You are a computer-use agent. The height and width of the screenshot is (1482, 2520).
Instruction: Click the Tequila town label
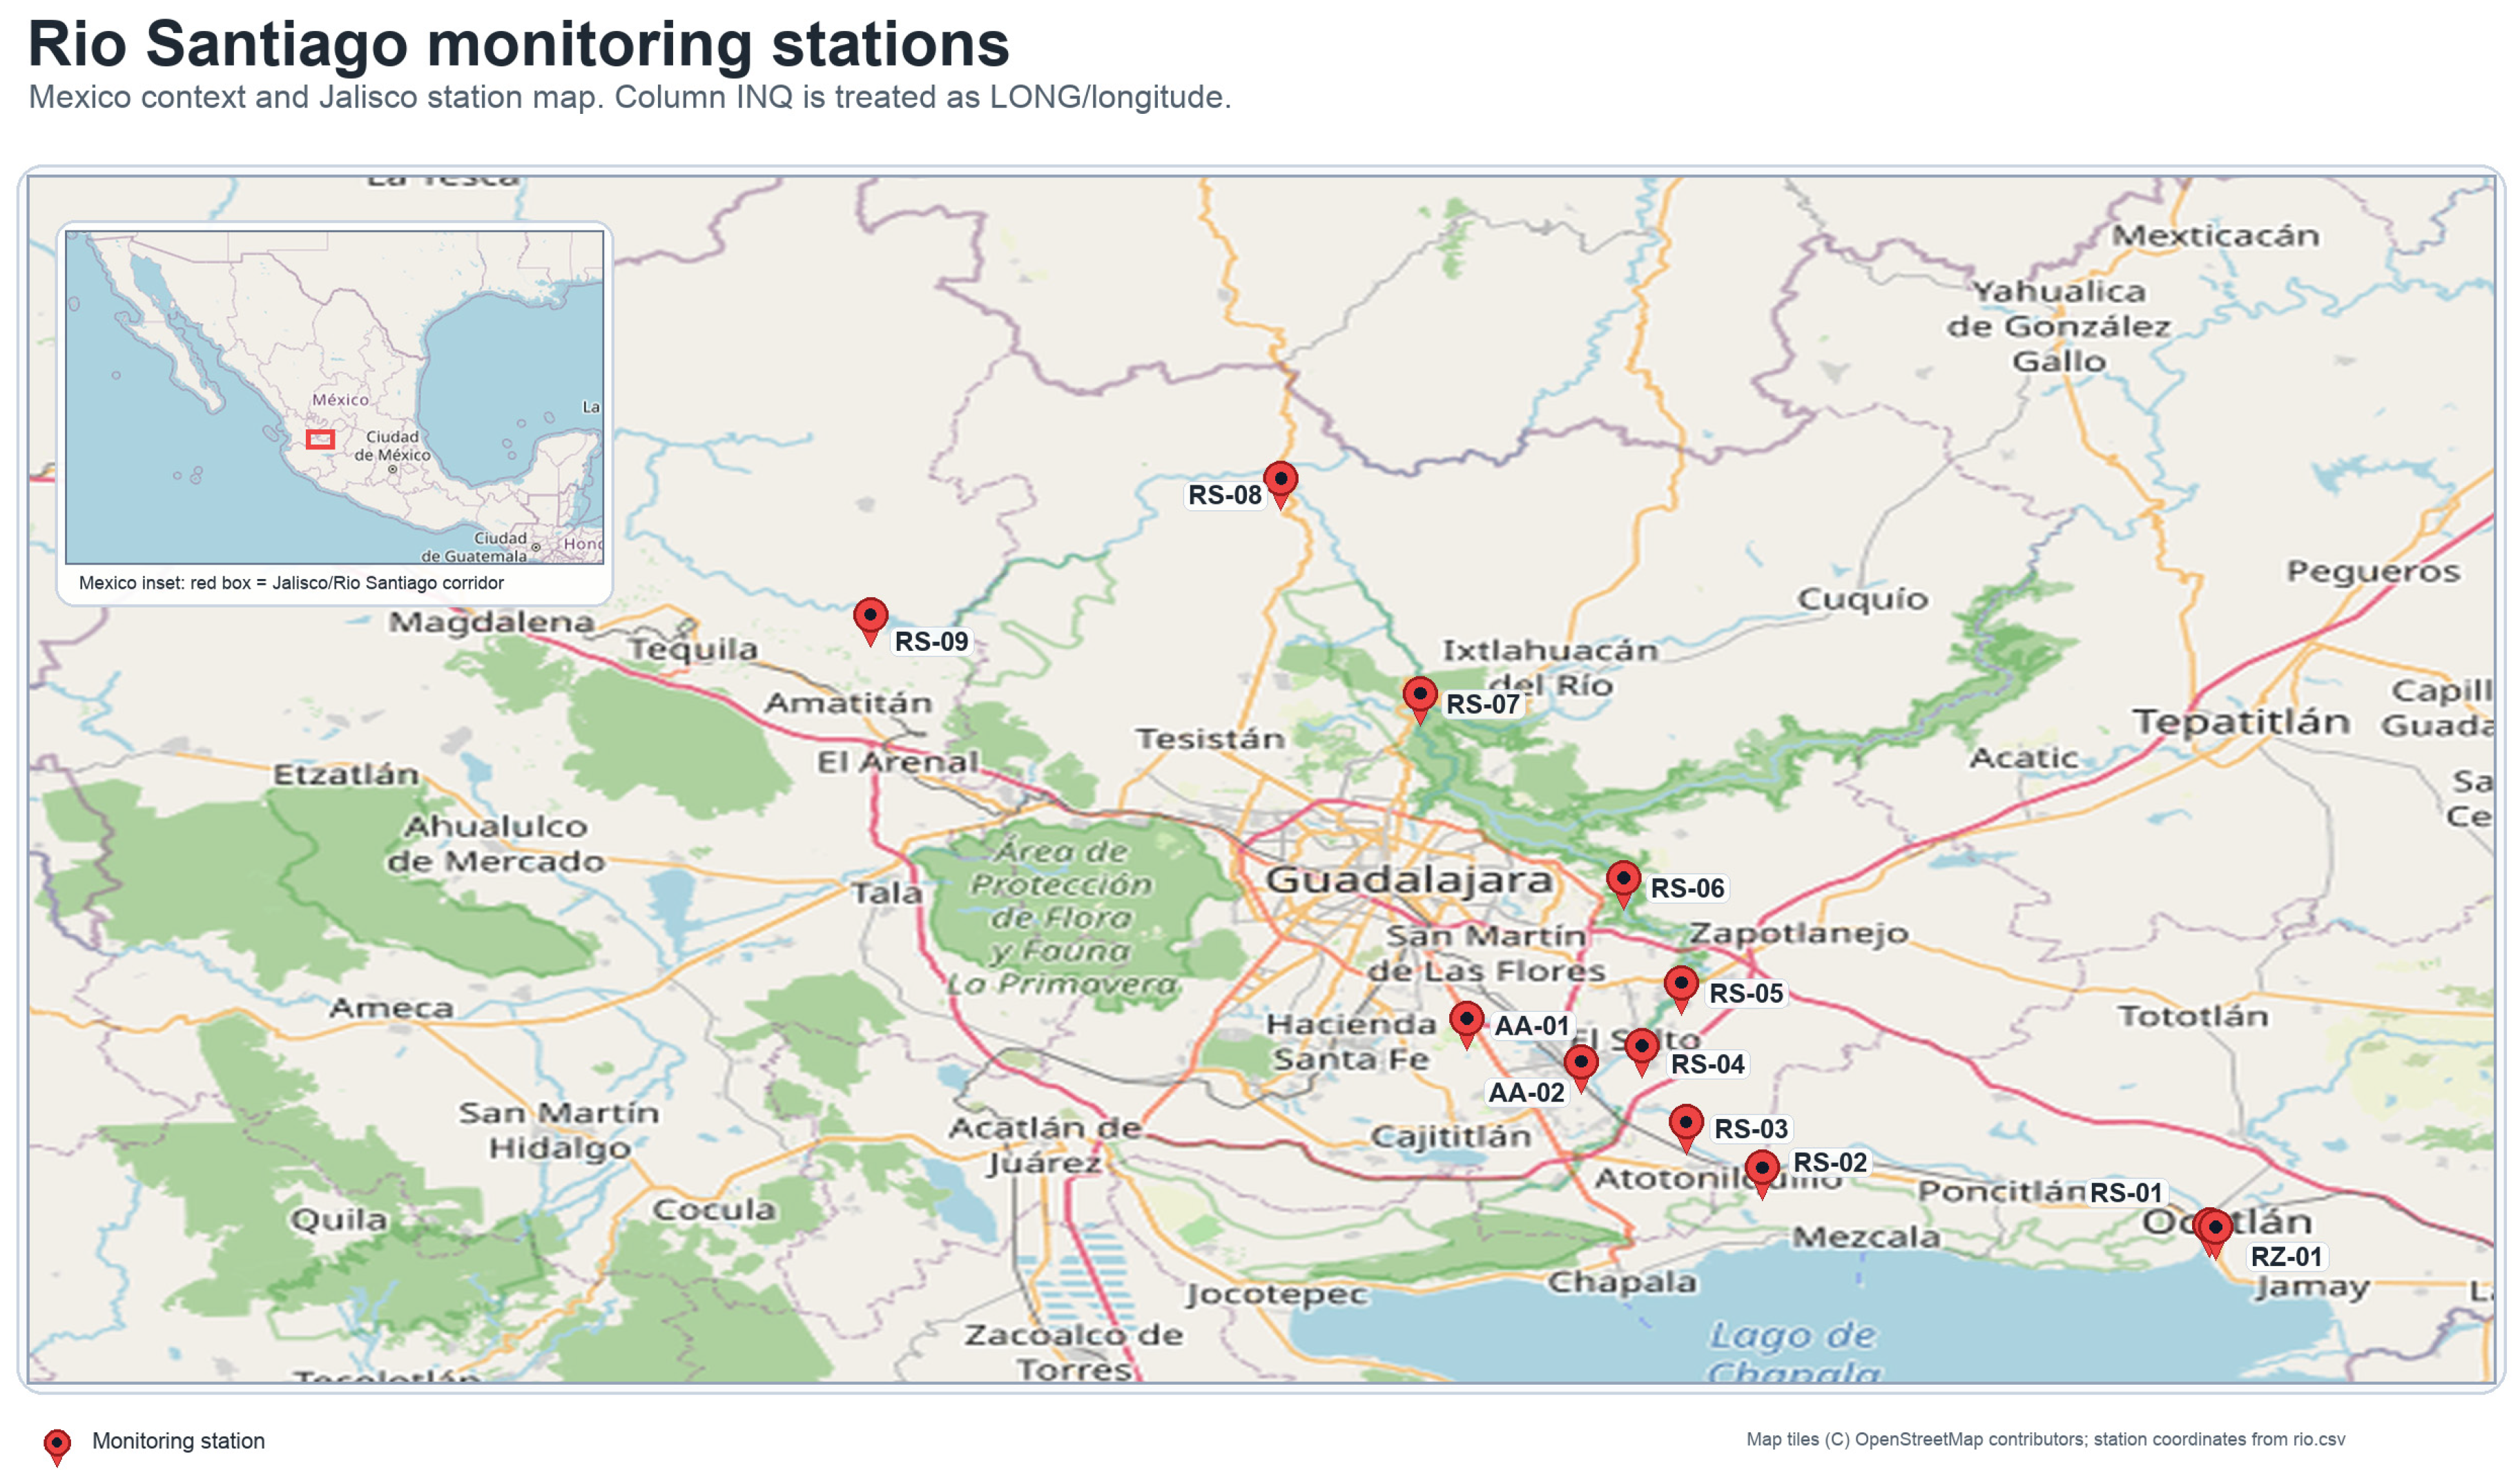pos(693,649)
